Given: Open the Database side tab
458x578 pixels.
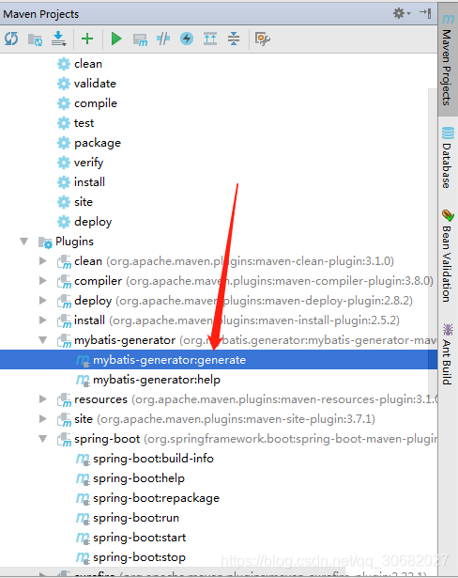Looking at the screenshot, I should pyautogui.click(x=448, y=157).
